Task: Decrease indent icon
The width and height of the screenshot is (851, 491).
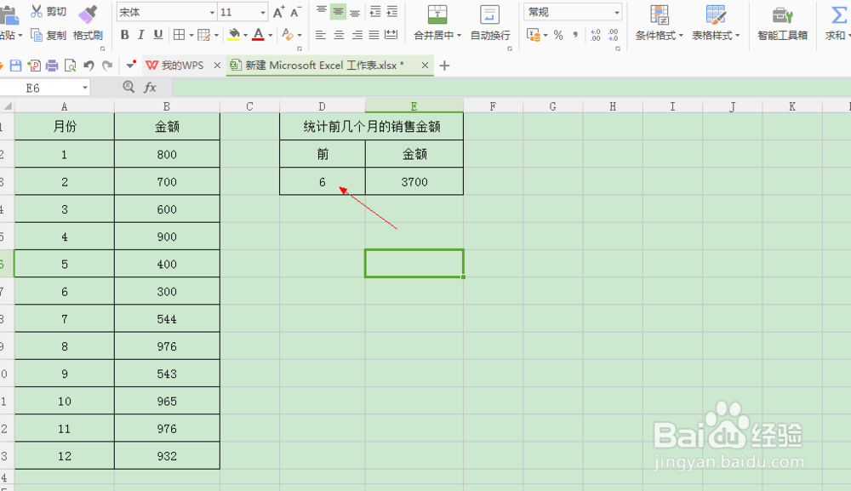Action: pyautogui.click(x=375, y=11)
